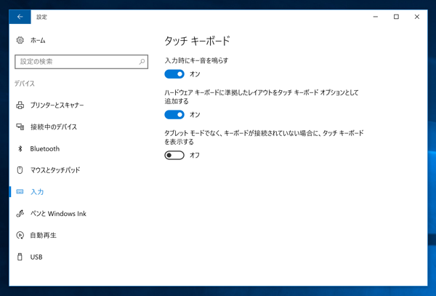Go to マウスとタッチパッド page
Image resolution: width=436 pixels, height=296 pixels.
[x=55, y=170]
